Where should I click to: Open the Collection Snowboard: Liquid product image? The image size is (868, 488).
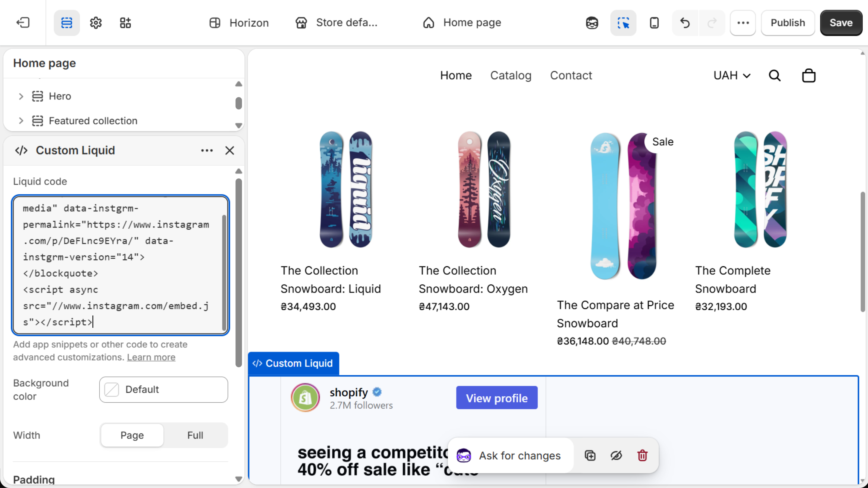tap(346, 189)
